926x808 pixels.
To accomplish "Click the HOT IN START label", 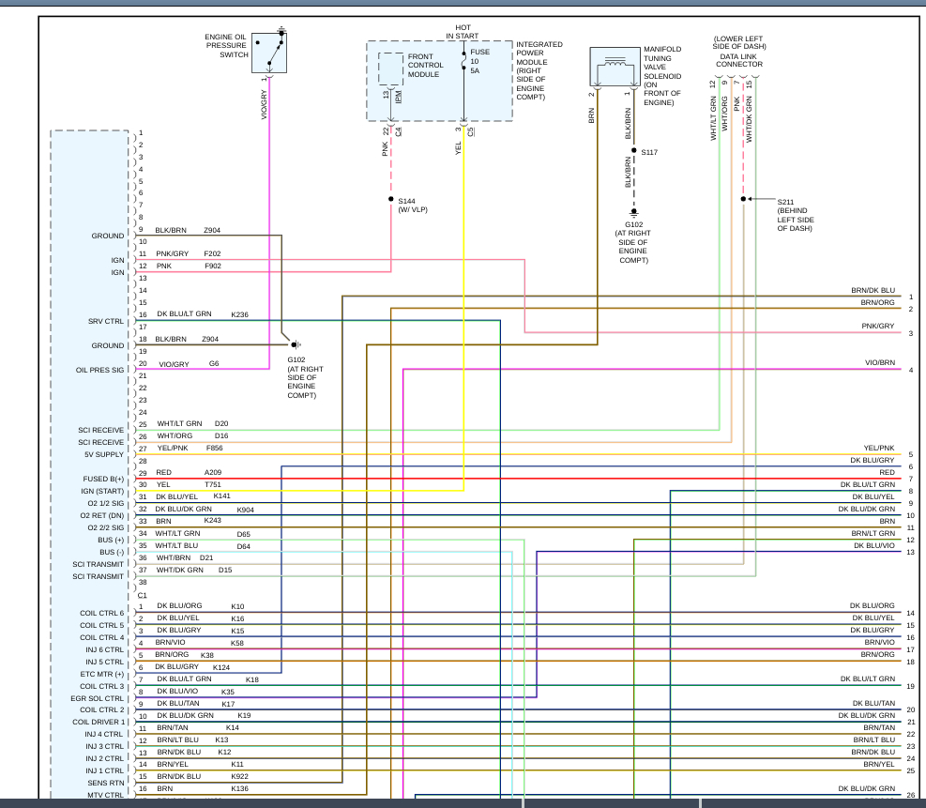I will [463, 33].
